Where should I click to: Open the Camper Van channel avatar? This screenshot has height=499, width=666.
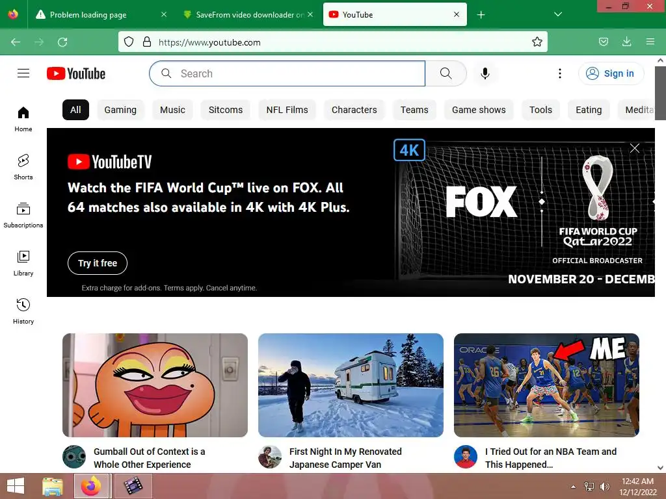tap(270, 457)
